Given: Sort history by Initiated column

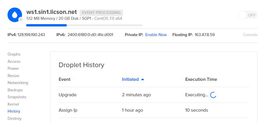Looking at the screenshot, I should click(130, 79).
